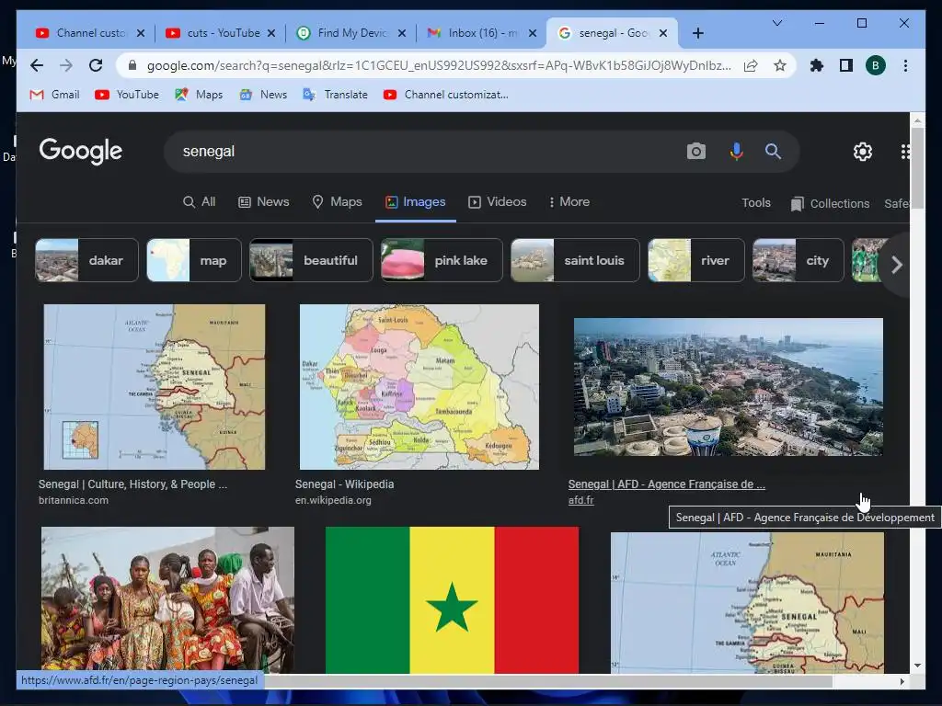Image resolution: width=942 pixels, height=706 pixels.
Task: Open the tab search dropdown arrow
Action: (776, 23)
